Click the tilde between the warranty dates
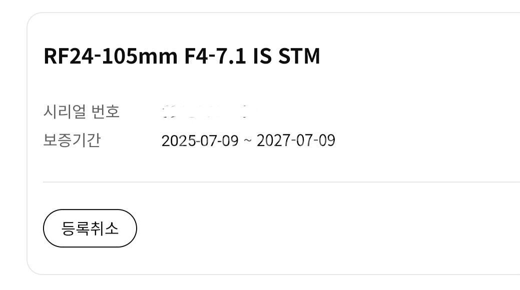 tap(248, 141)
